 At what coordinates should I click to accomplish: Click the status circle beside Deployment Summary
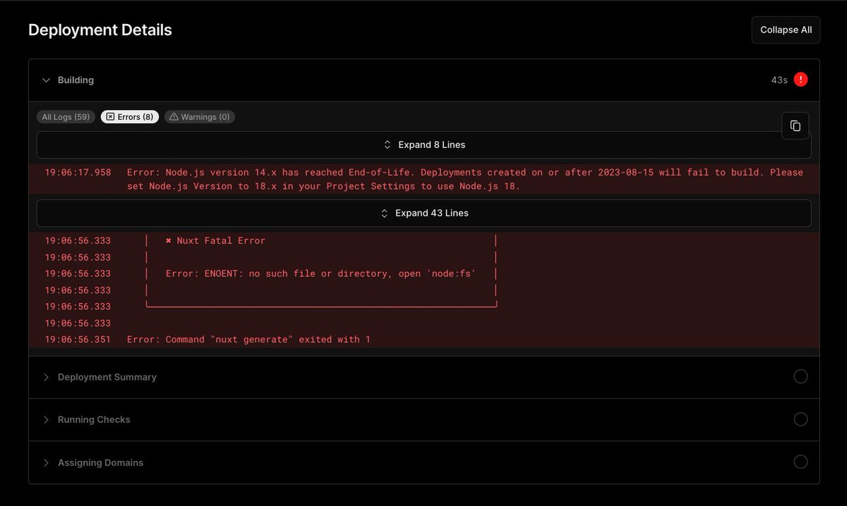(800, 376)
